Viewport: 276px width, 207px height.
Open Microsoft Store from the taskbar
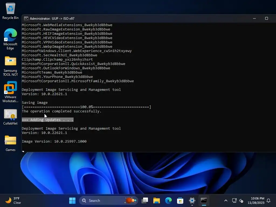coord(180,201)
